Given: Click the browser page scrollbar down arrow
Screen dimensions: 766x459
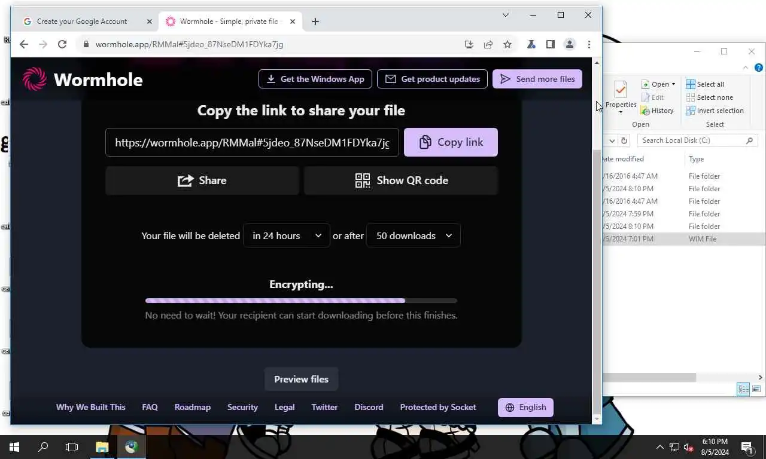Looking at the screenshot, I should [x=597, y=420].
